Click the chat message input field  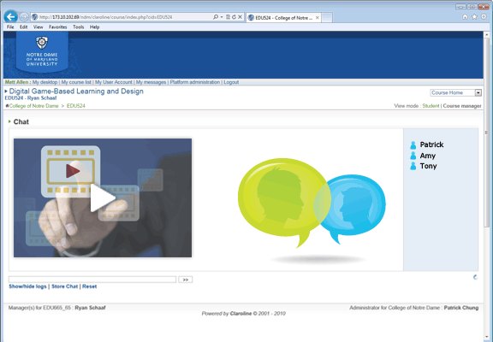pos(92,280)
